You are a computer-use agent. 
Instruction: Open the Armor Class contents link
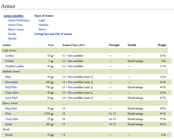point(15,25)
